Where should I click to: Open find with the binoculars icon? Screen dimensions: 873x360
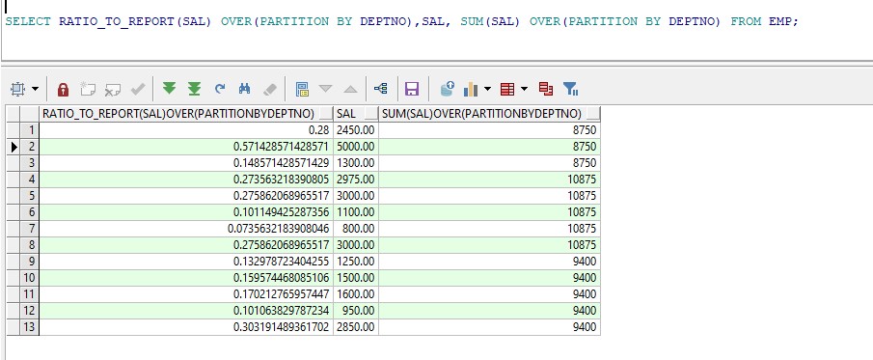pyautogui.click(x=244, y=88)
